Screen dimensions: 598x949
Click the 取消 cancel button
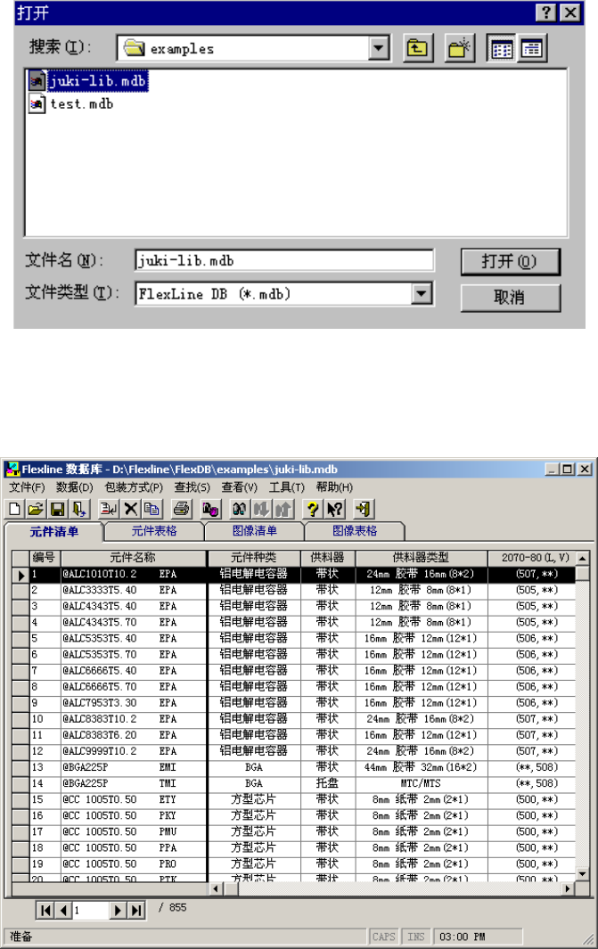pos(511,297)
